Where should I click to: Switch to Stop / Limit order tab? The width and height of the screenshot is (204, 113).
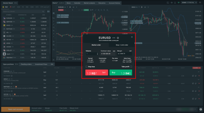pyautogui.click(x=122, y=45)
